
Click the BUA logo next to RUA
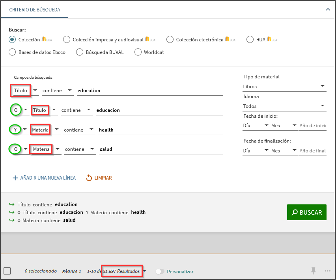pos(272,39)
